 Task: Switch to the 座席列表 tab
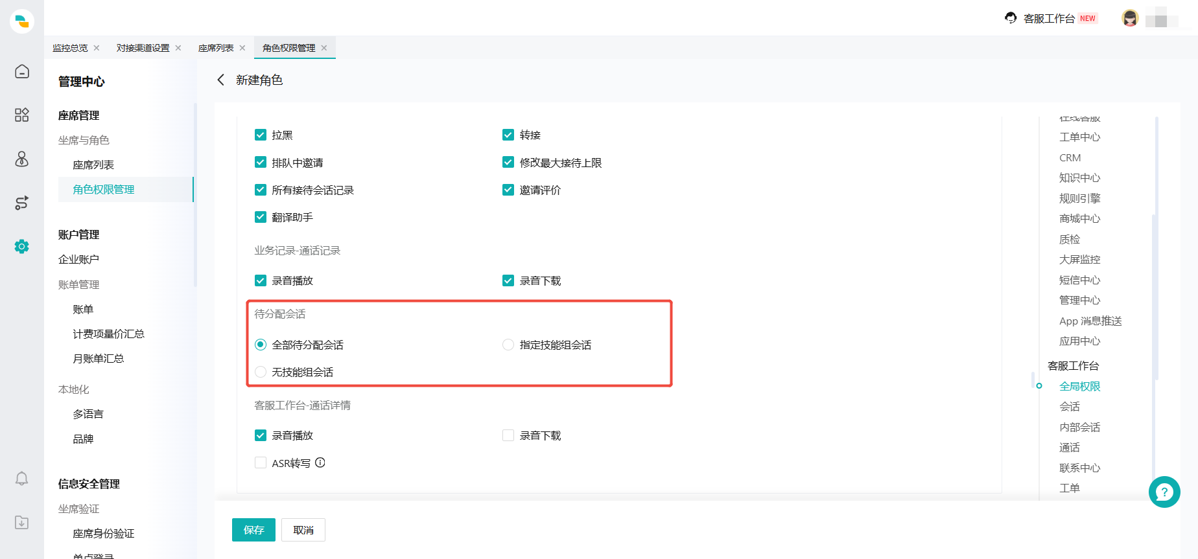216,48
